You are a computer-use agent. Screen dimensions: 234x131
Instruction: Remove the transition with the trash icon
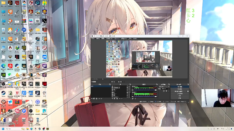tap(166, 91)
